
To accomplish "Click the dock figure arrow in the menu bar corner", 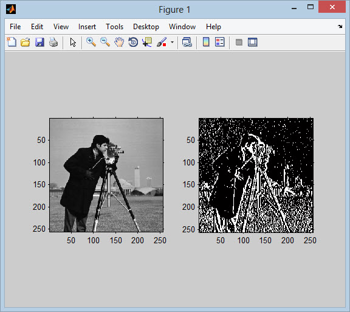I will (x=340, y=26).
